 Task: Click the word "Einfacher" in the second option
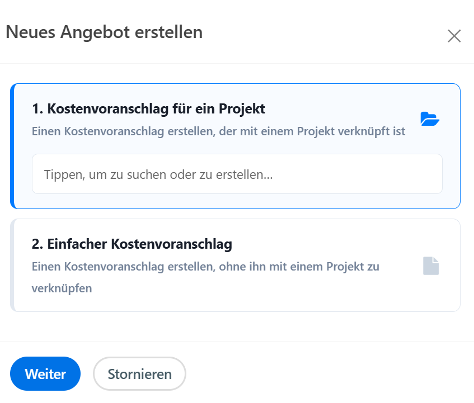pos(78,244)
